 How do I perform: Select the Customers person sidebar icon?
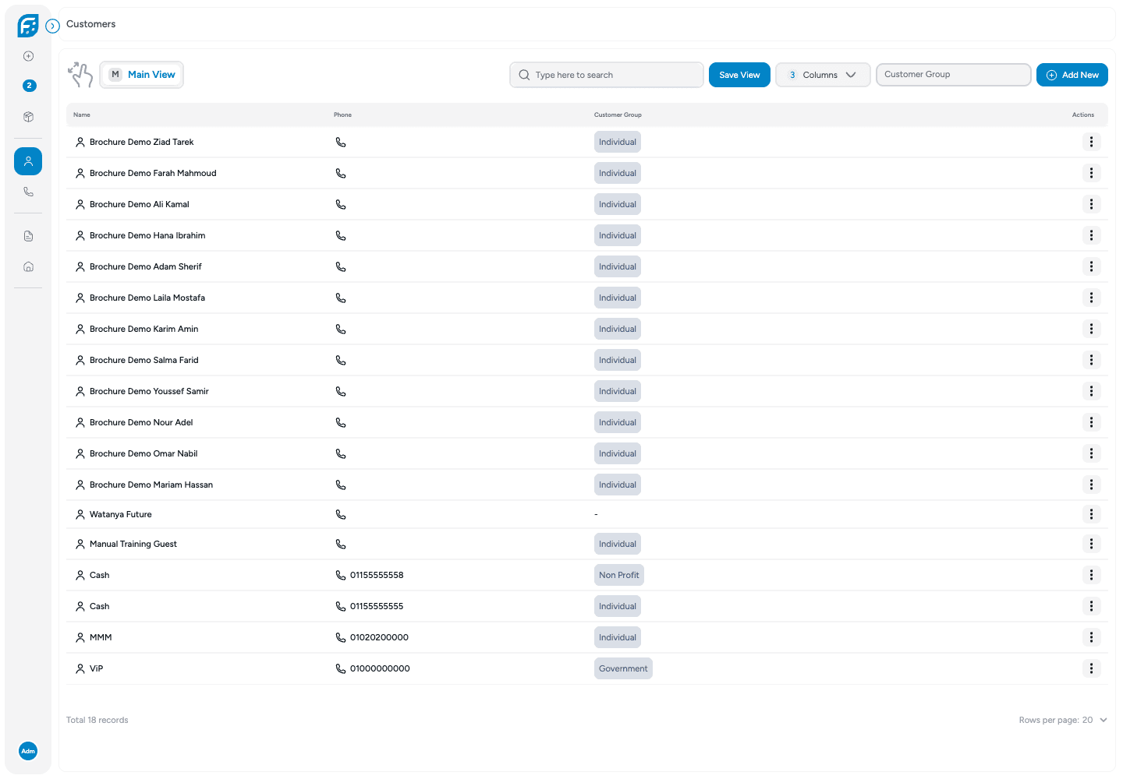pos(28,161)
